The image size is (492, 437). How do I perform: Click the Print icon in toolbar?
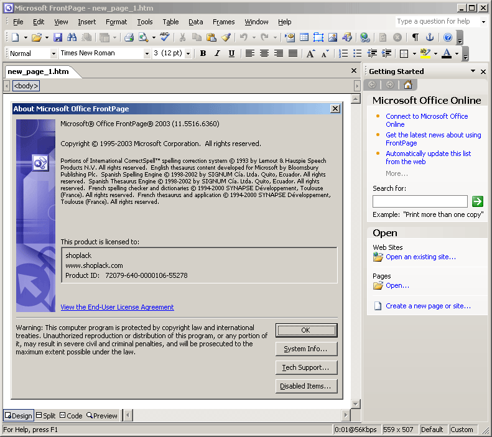pos(129,38)
